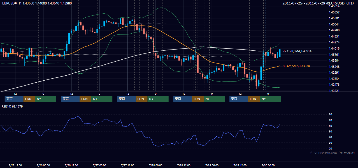Click price level 1.44788 on axis
Screen dimensions: 358x168
coord(334,30)
